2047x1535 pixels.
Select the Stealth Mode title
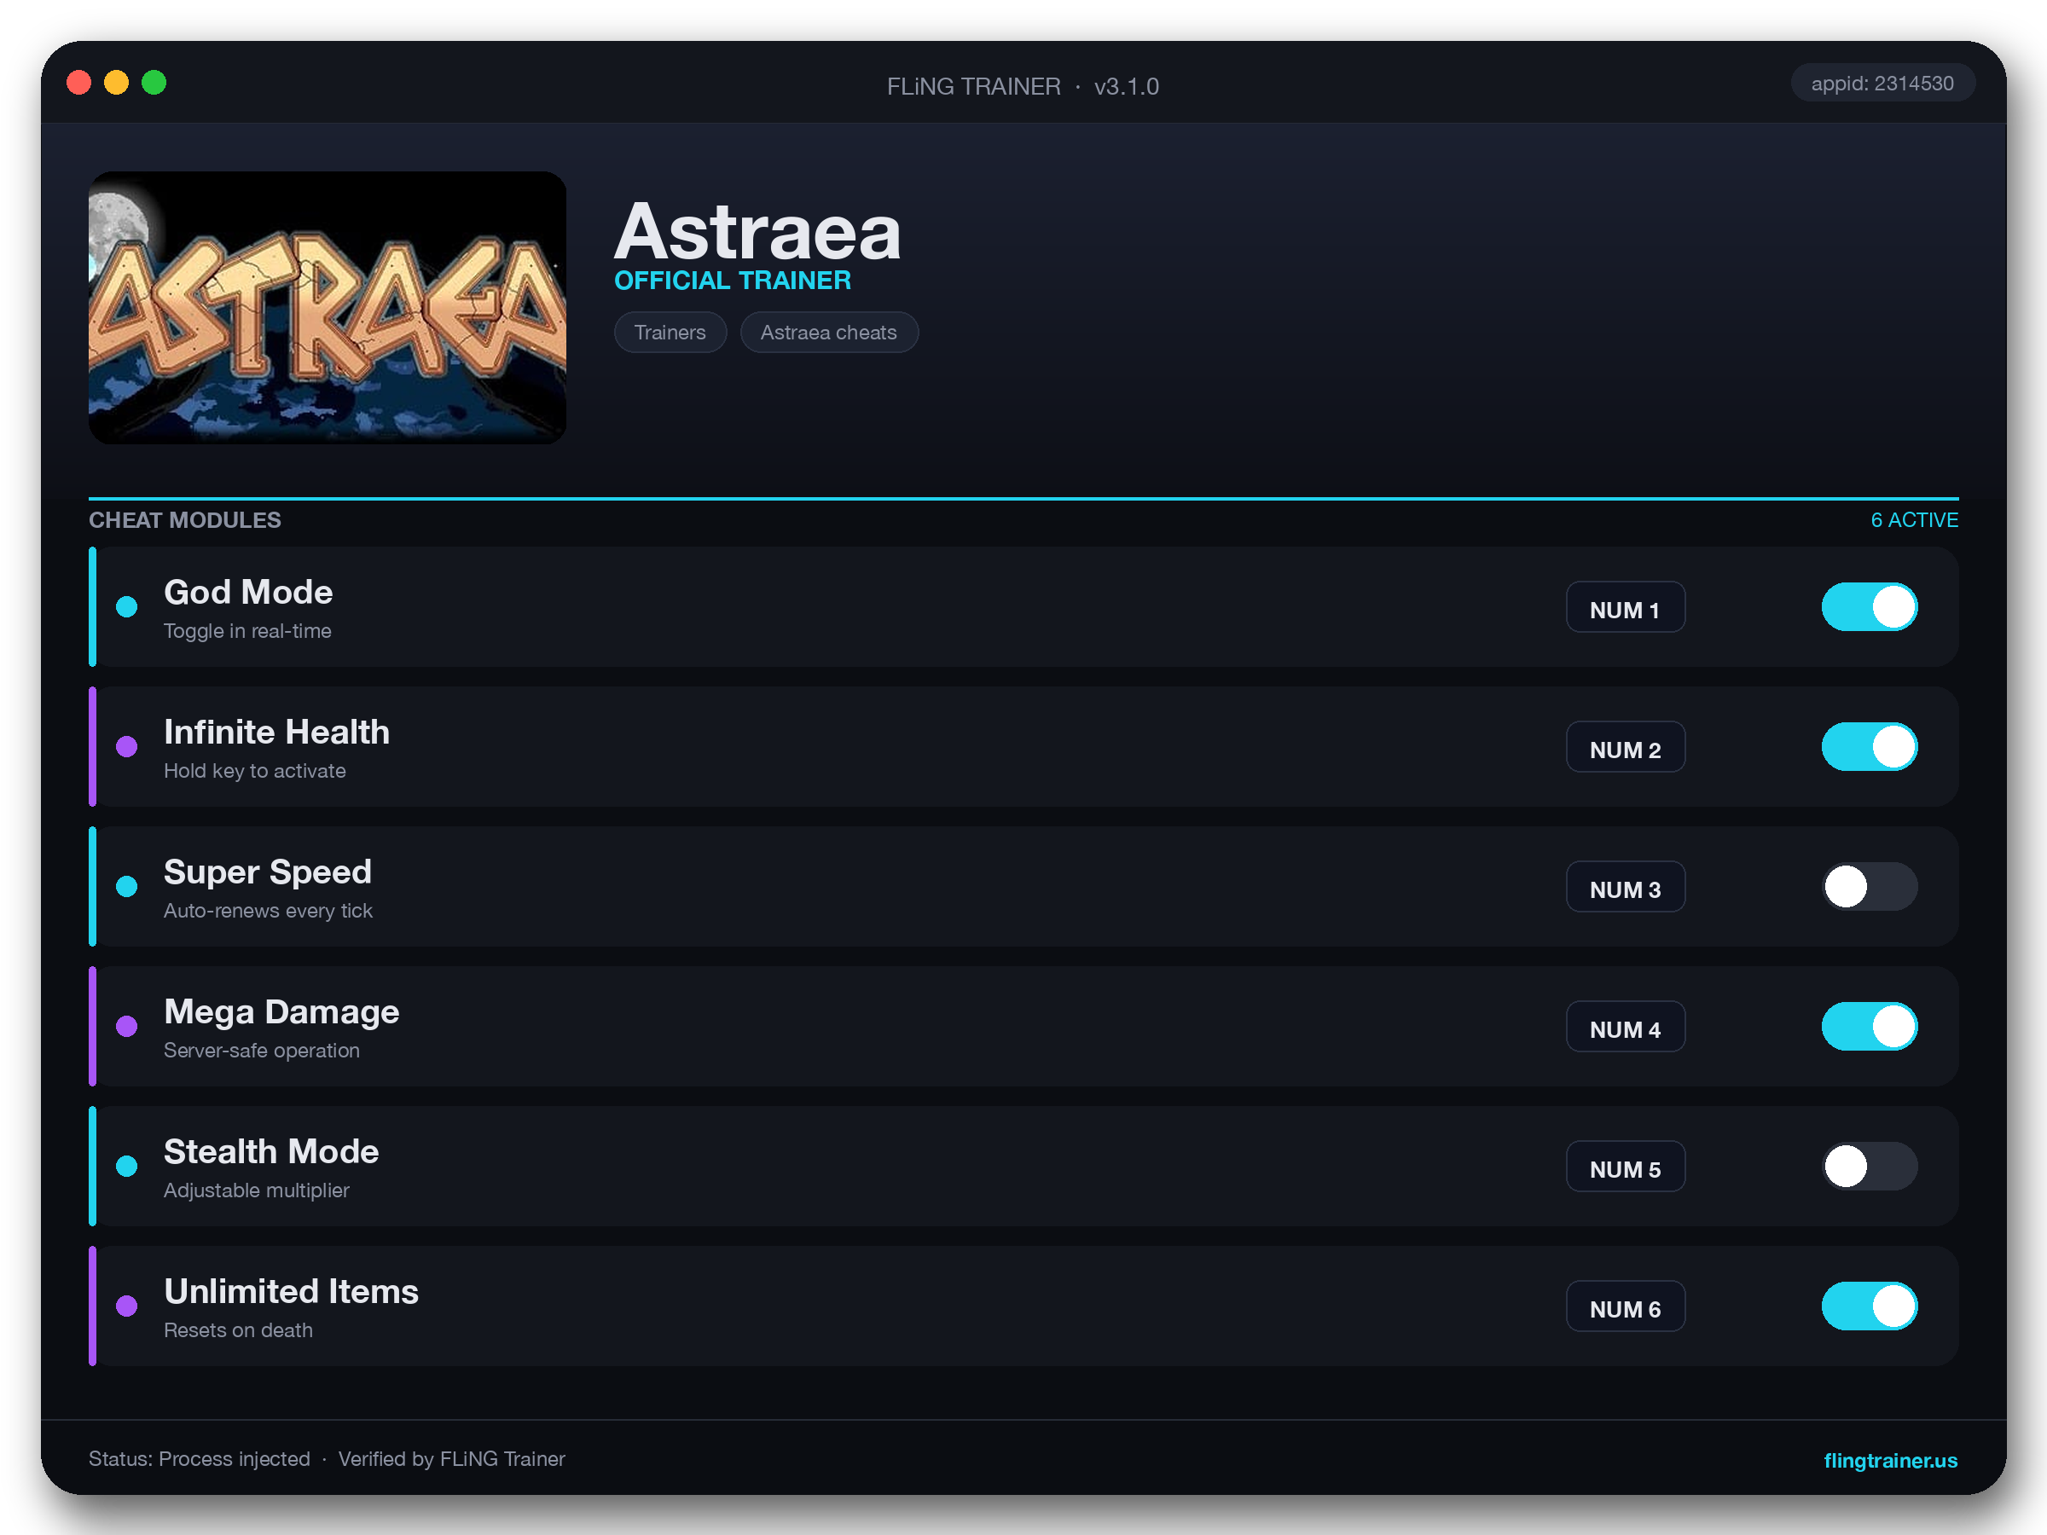point(271,1152)
